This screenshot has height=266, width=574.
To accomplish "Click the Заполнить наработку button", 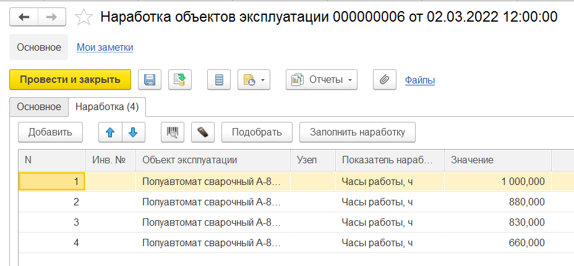I will 357,132.
